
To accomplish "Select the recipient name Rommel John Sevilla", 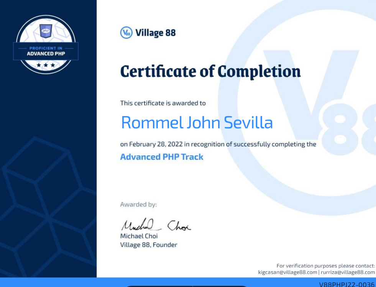I will [197, 122].
